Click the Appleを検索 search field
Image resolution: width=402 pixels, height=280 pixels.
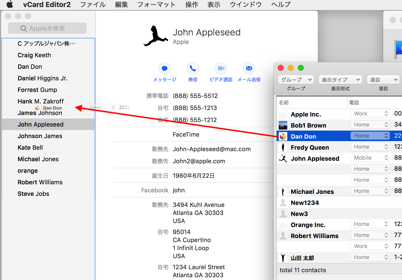(x=47, y=28)
